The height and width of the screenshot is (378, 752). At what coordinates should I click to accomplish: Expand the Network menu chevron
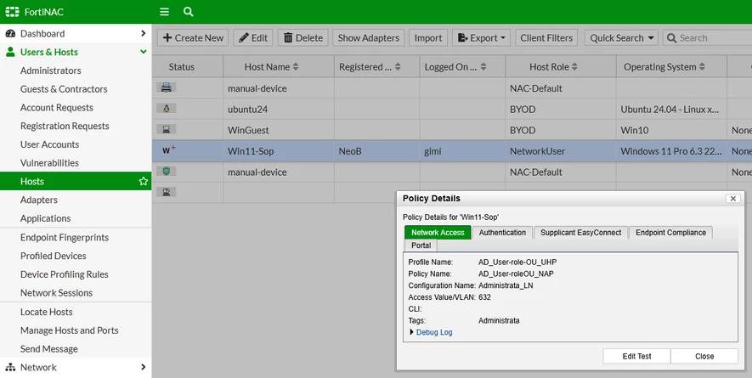(x=143, y=367)
